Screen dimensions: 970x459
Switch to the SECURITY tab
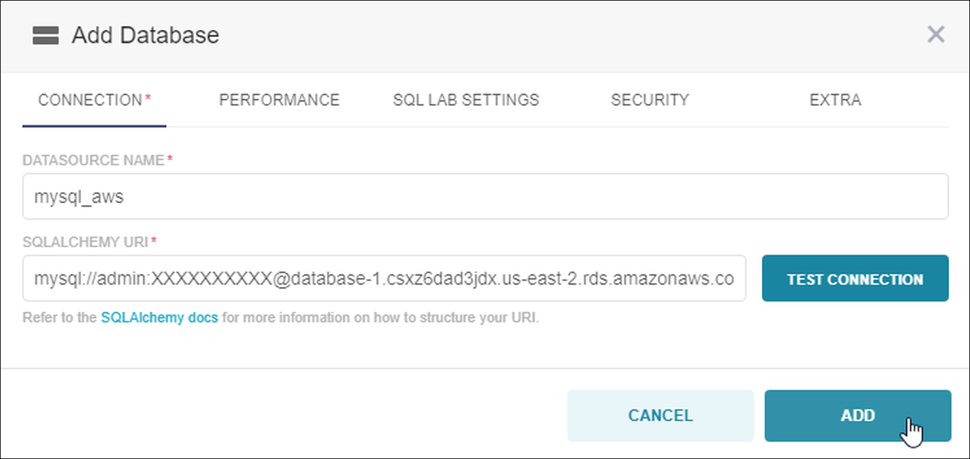[x=650, y=100]
